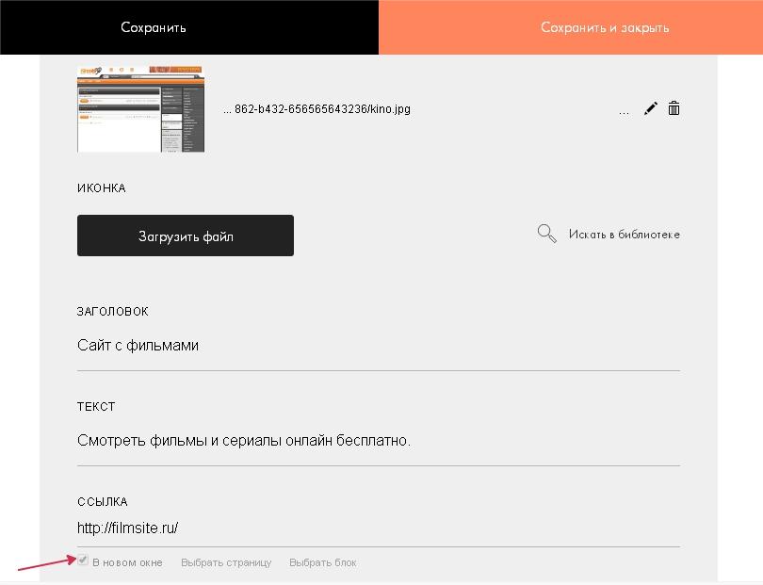Open "Искать в библиотеке" link
The image size is (763, 585).
624,235
